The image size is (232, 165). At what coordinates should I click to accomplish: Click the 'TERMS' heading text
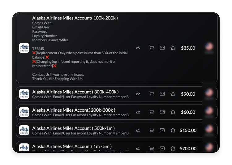tap(38, 49)
